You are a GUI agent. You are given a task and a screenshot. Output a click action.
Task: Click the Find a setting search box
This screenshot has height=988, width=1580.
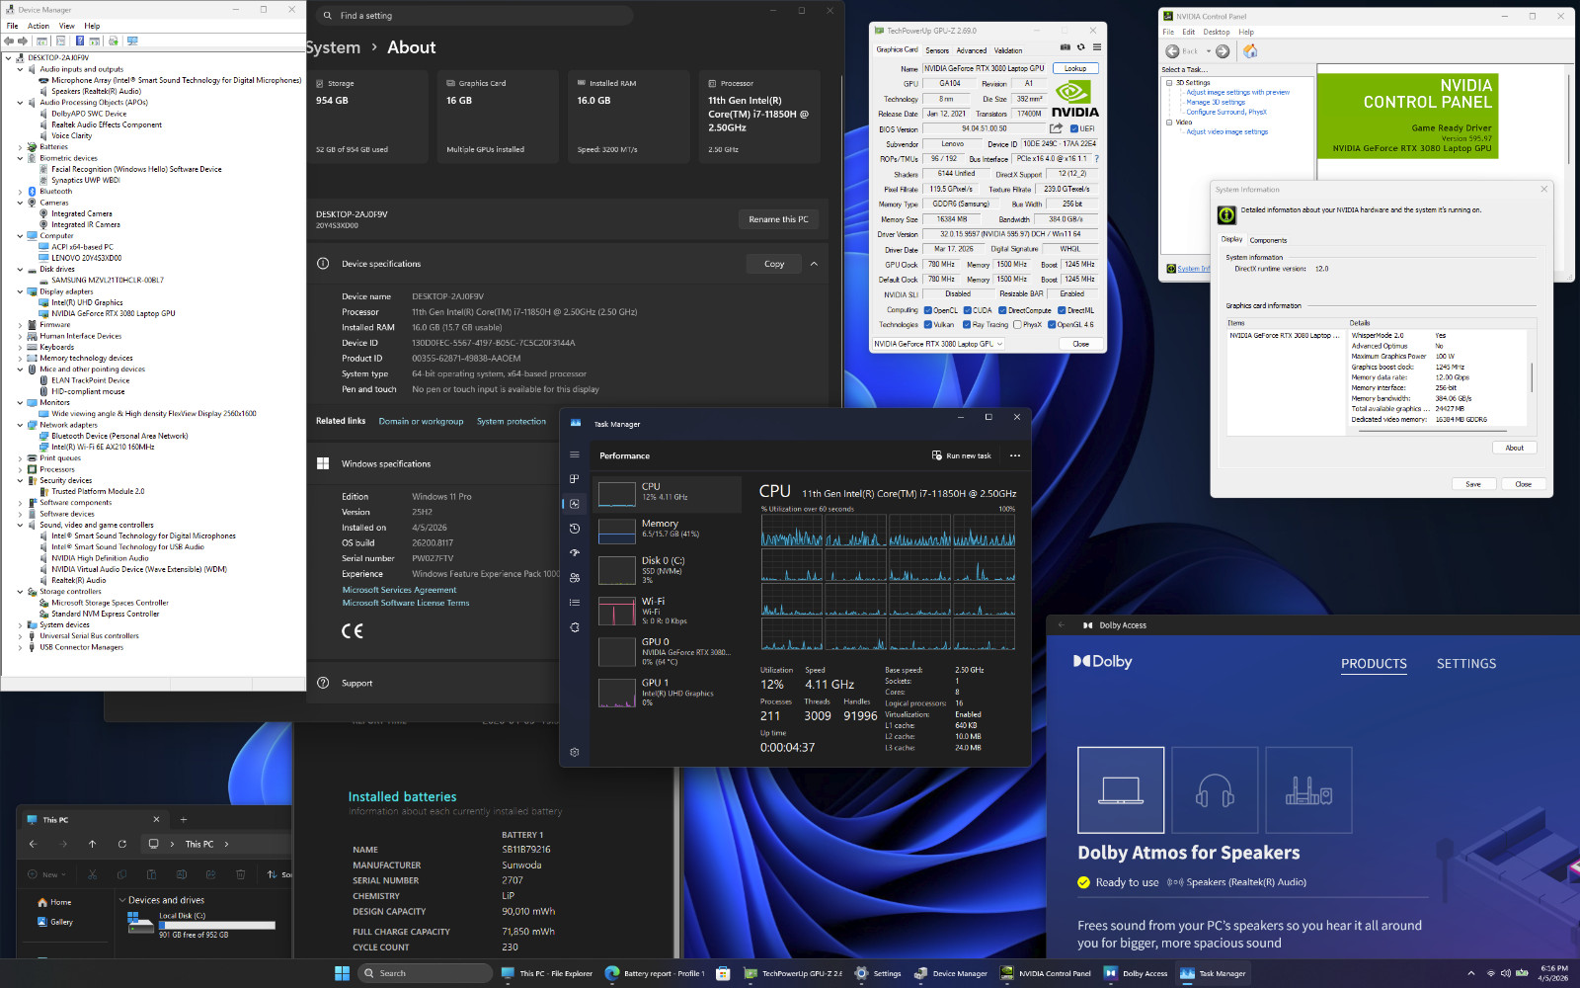click(476, 16)
